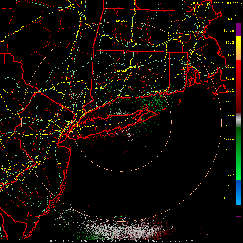
Task: Click the 107.8 value on velocity scale
Action: (229, 30)
